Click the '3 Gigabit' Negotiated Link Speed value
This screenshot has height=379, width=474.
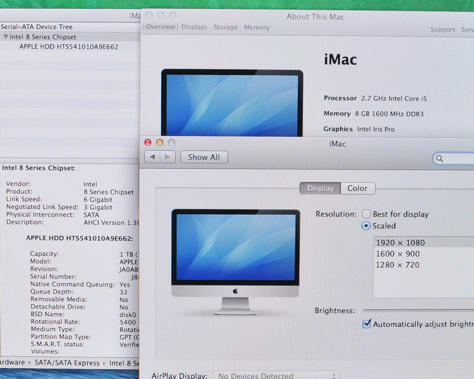(97, 207)
